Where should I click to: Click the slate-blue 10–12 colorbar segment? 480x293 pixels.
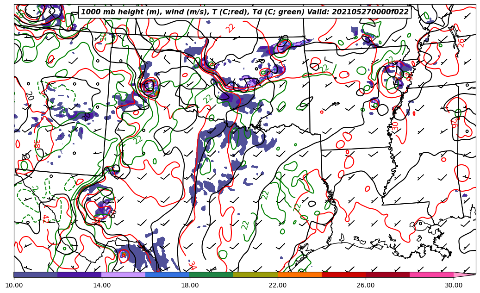[x=36, y=274]
